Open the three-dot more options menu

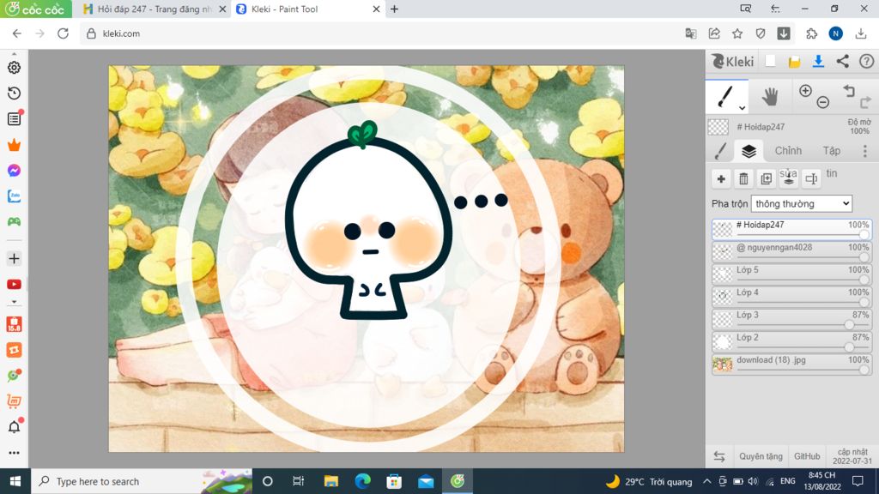865,151
